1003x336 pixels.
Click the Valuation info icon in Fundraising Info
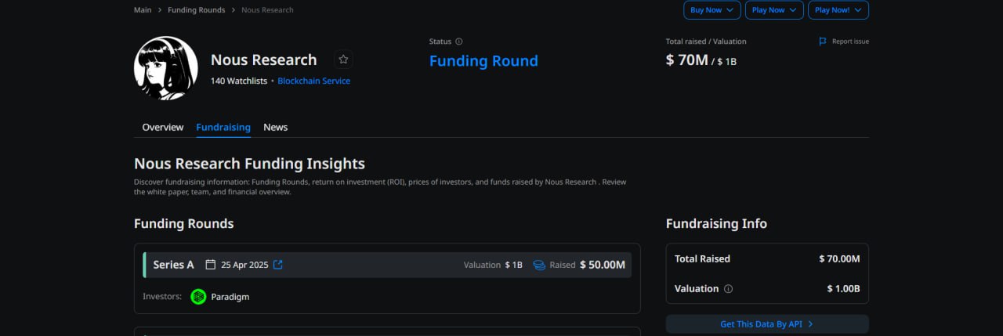click(728, 289)
